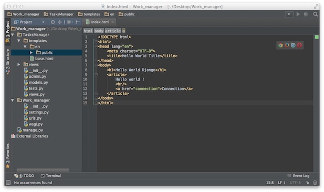This screenshot has width=324, height=192.
Task: Open run configuration dropdown
Action: [x=289, y=14]
